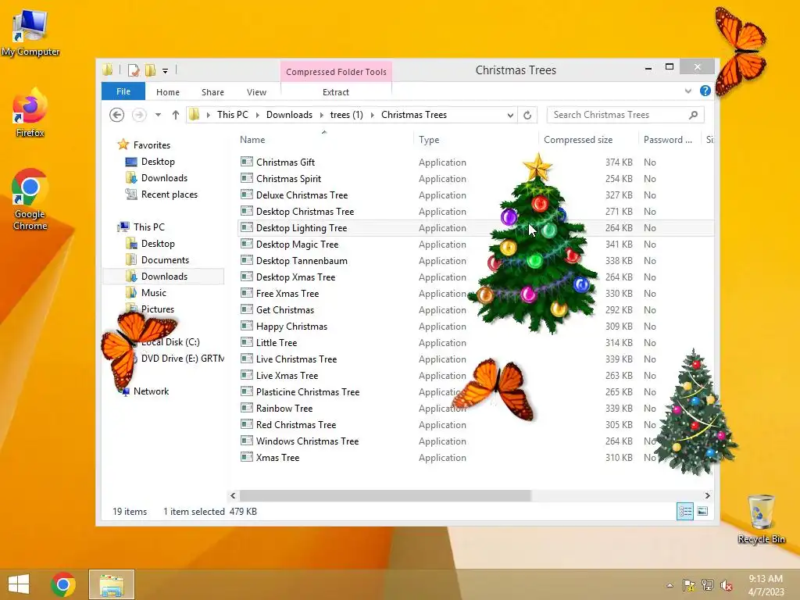Launch Firefox from the desktop
This screenshot has height=600, width=800.
[30, 112]
